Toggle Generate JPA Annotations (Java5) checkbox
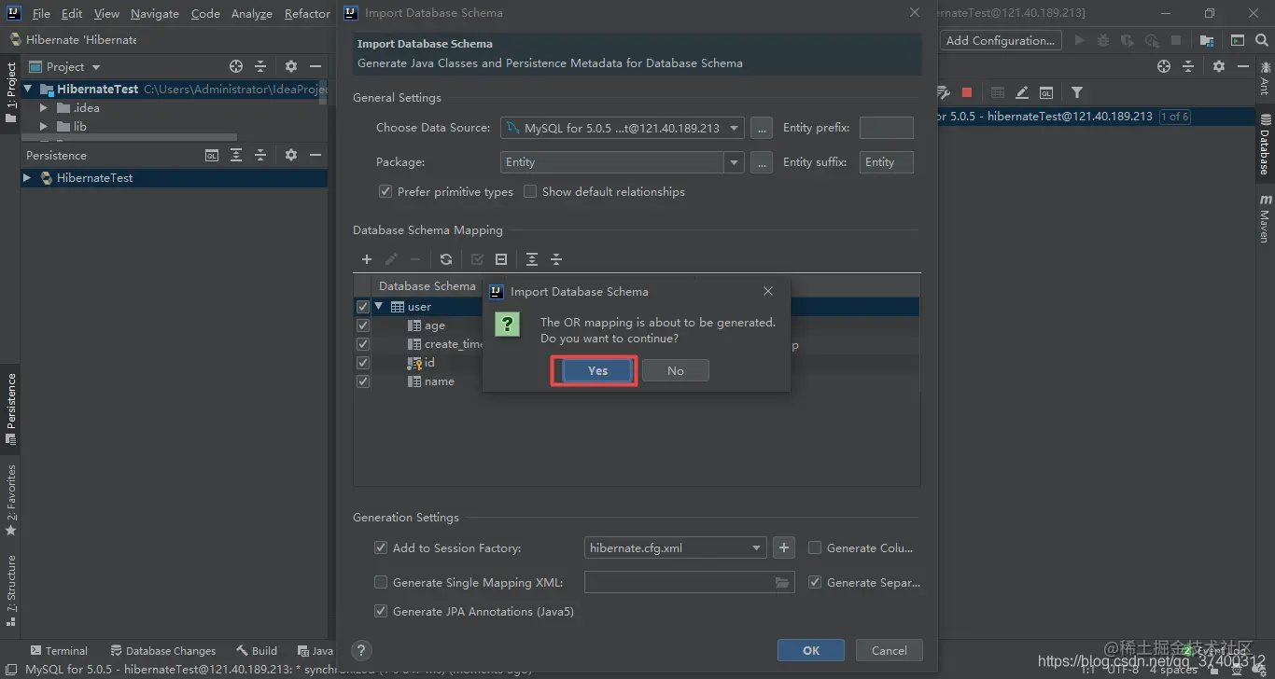The height and width of the screenshot is (679, 1275). point(381,612)
